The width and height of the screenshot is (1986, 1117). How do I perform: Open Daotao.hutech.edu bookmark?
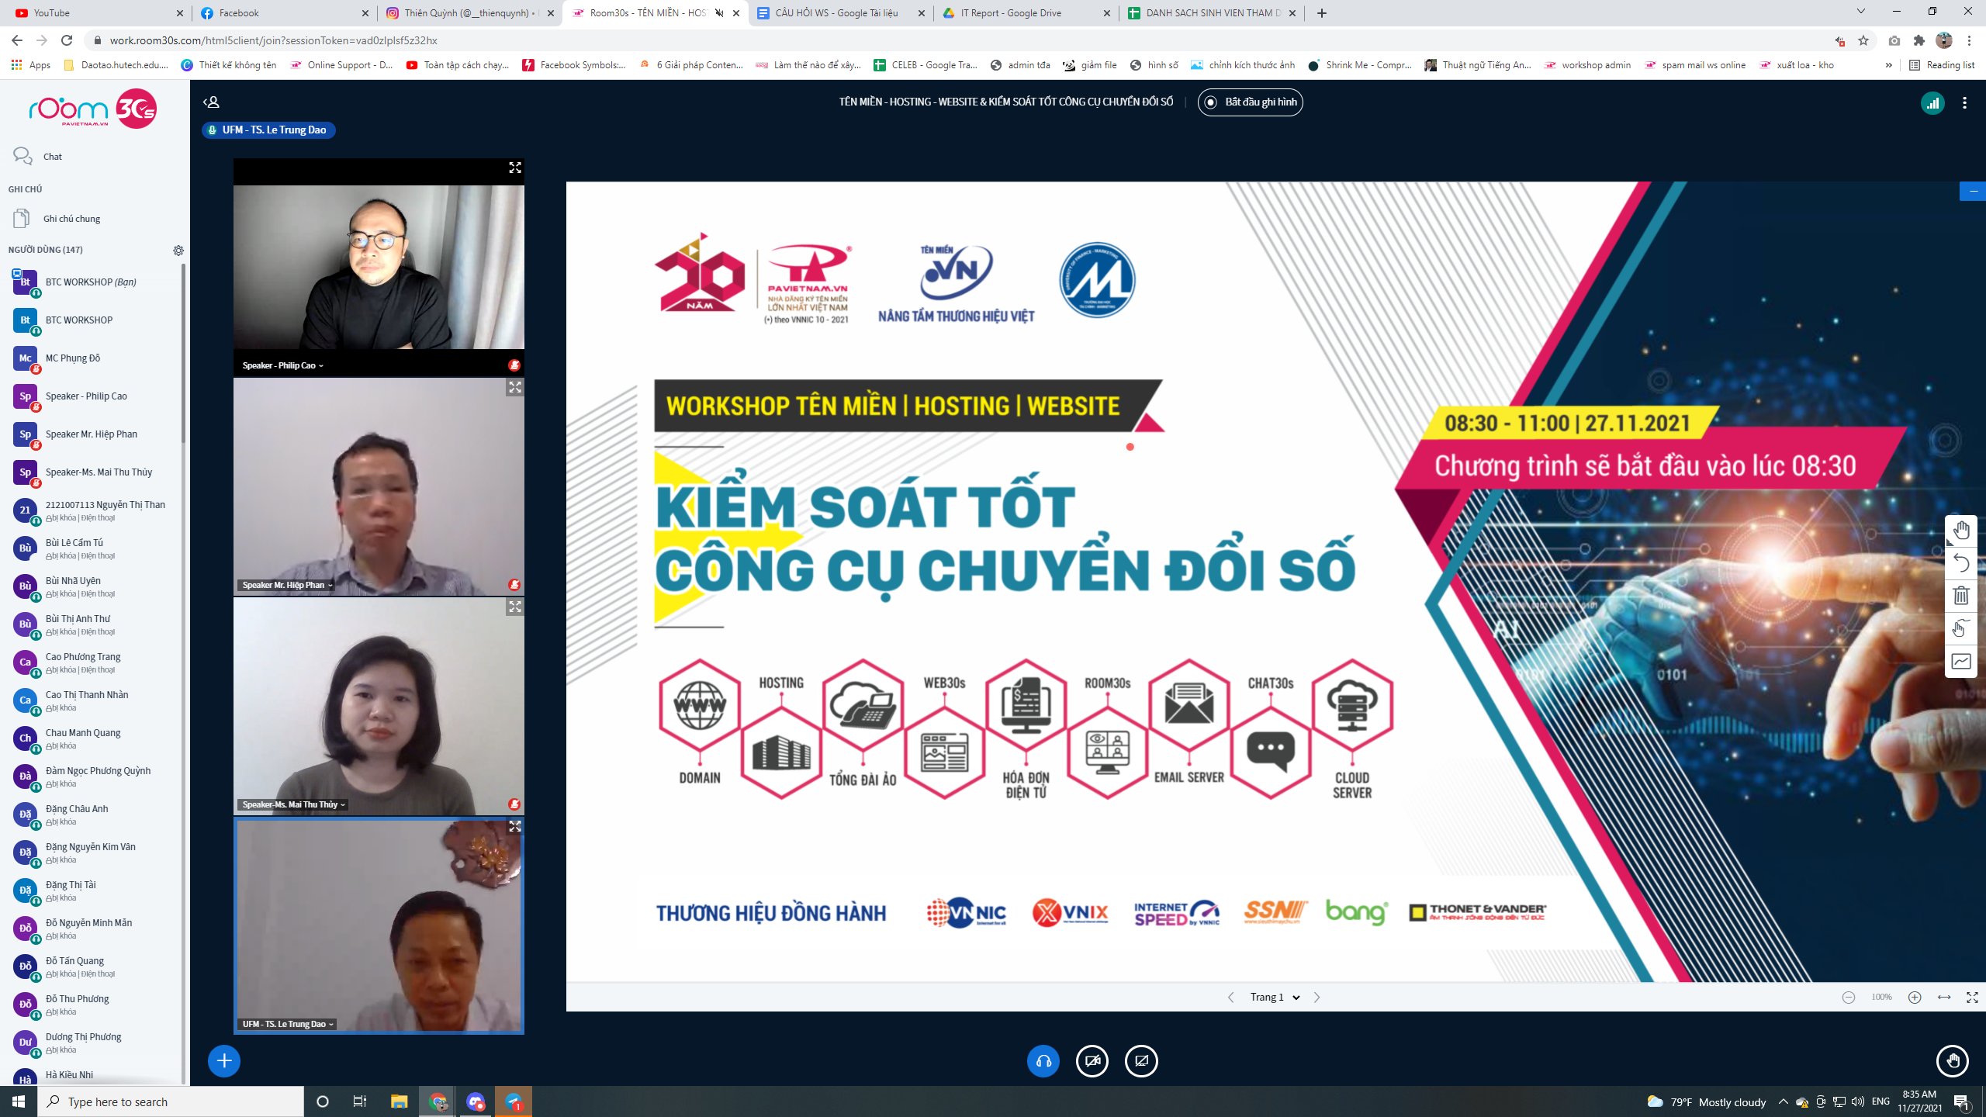click(116, 65)
